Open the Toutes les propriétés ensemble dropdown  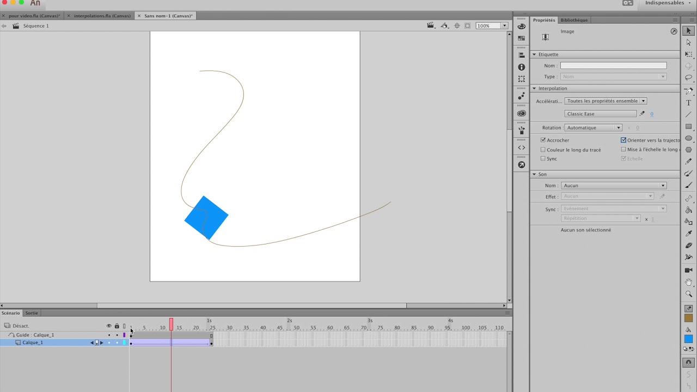point(606,101)
